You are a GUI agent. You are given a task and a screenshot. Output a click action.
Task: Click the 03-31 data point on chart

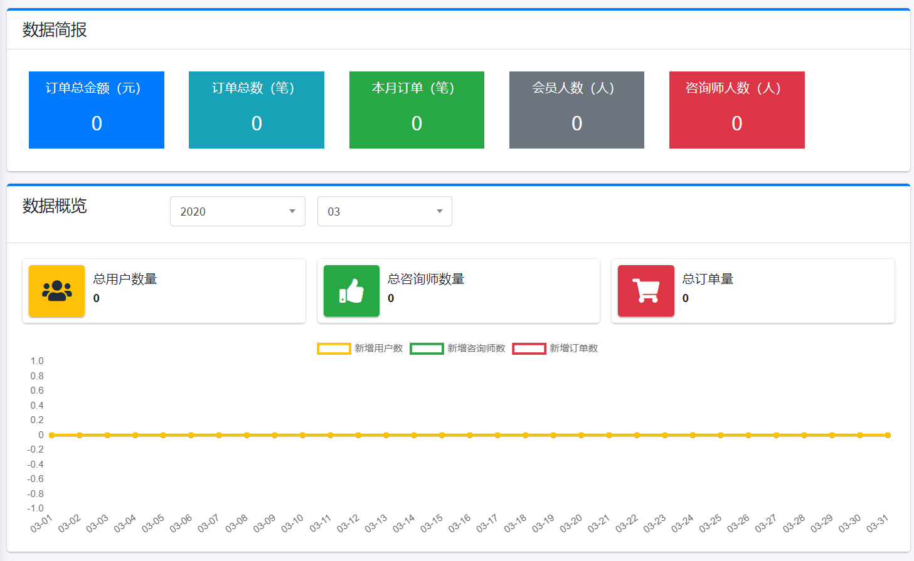(x=888, y=435)
